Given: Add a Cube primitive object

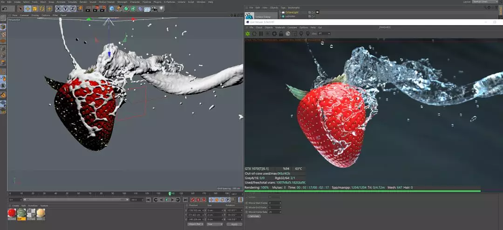Looking at the screenshot, I should [112, 9].
